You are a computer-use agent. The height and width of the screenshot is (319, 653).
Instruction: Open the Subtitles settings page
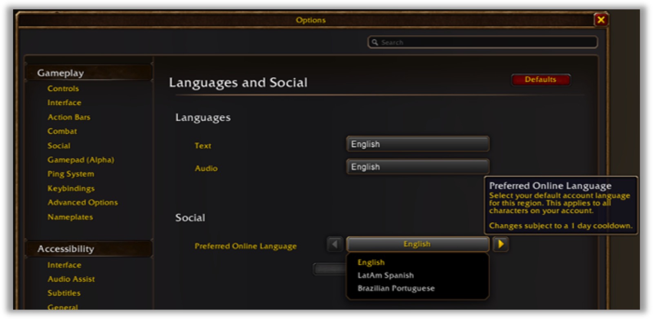click(x=64, y=293)
